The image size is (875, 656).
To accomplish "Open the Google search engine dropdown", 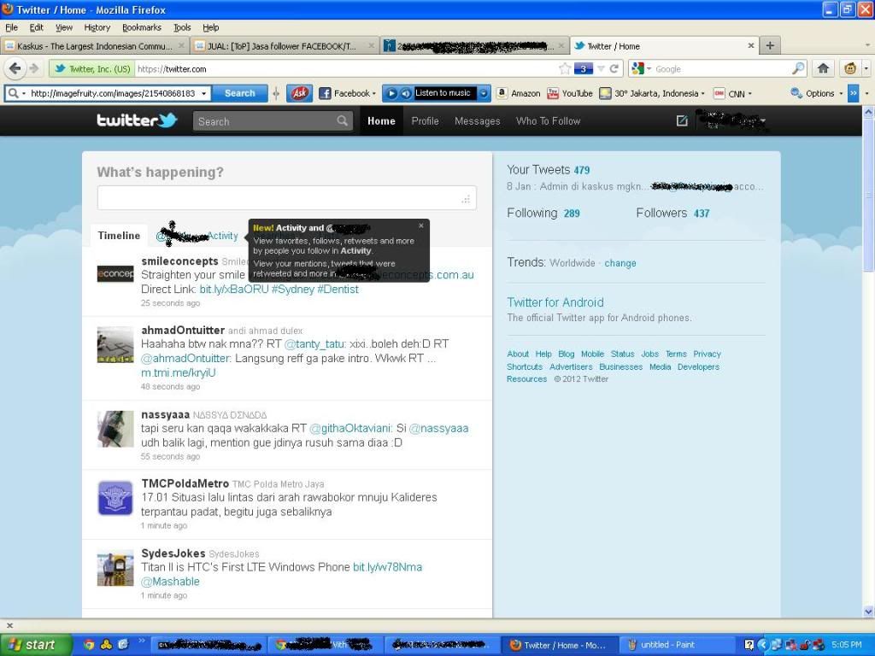I will (x=649, y=69).
